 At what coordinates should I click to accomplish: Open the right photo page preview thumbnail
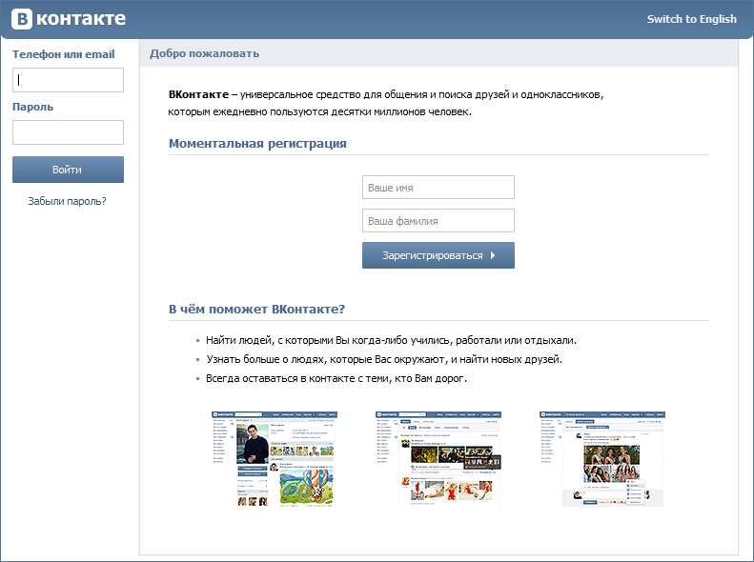[601, 458]
